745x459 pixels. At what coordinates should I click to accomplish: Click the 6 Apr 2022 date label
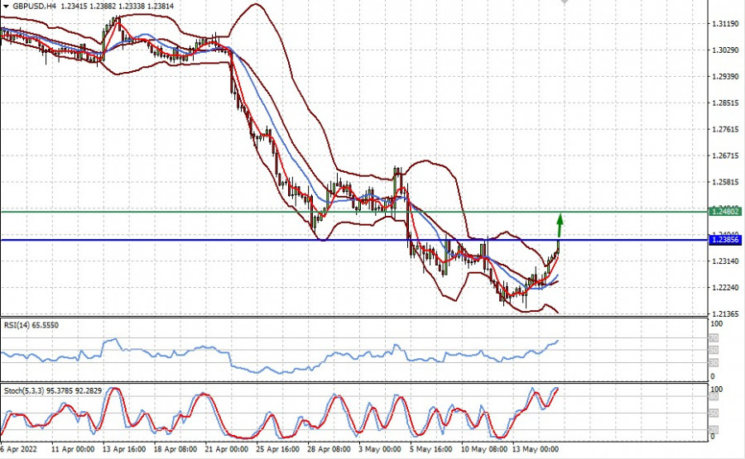pyautogui.click(x=18, y=449)
